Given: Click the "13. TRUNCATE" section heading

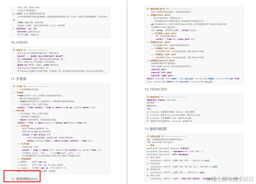Looking at the screenshot, I should click(156, 89).
